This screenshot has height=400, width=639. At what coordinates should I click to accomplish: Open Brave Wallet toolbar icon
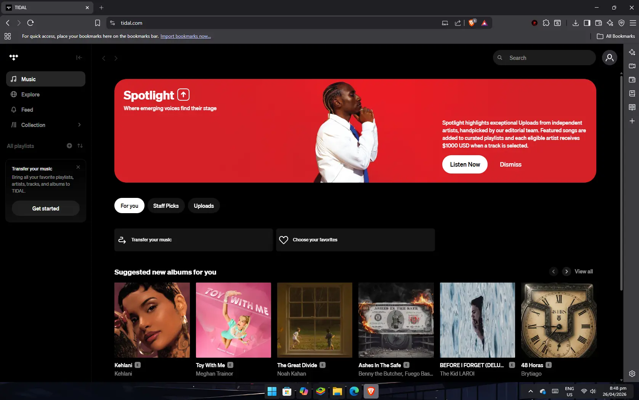point(599,23)
